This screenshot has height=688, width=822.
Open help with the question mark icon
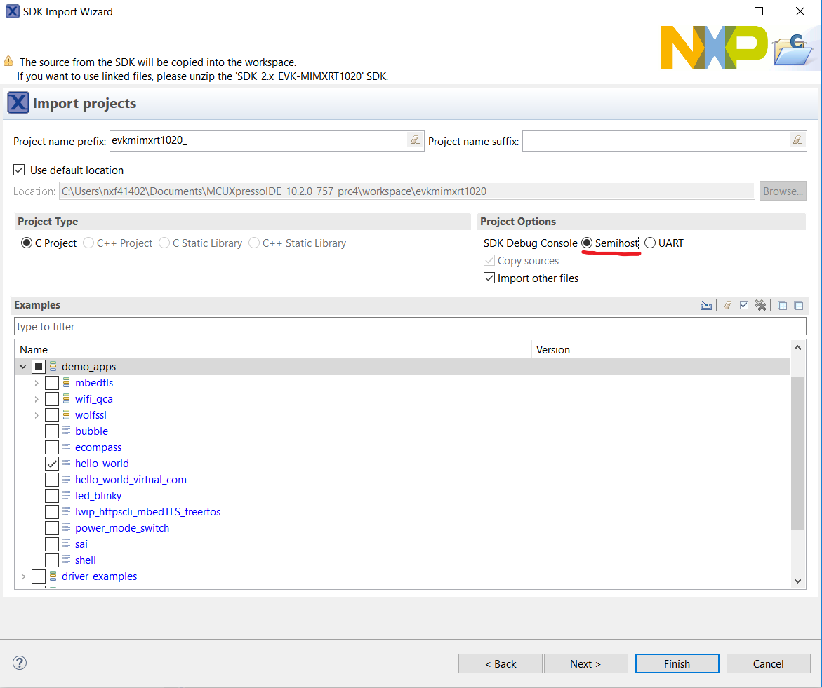point(20,663)
